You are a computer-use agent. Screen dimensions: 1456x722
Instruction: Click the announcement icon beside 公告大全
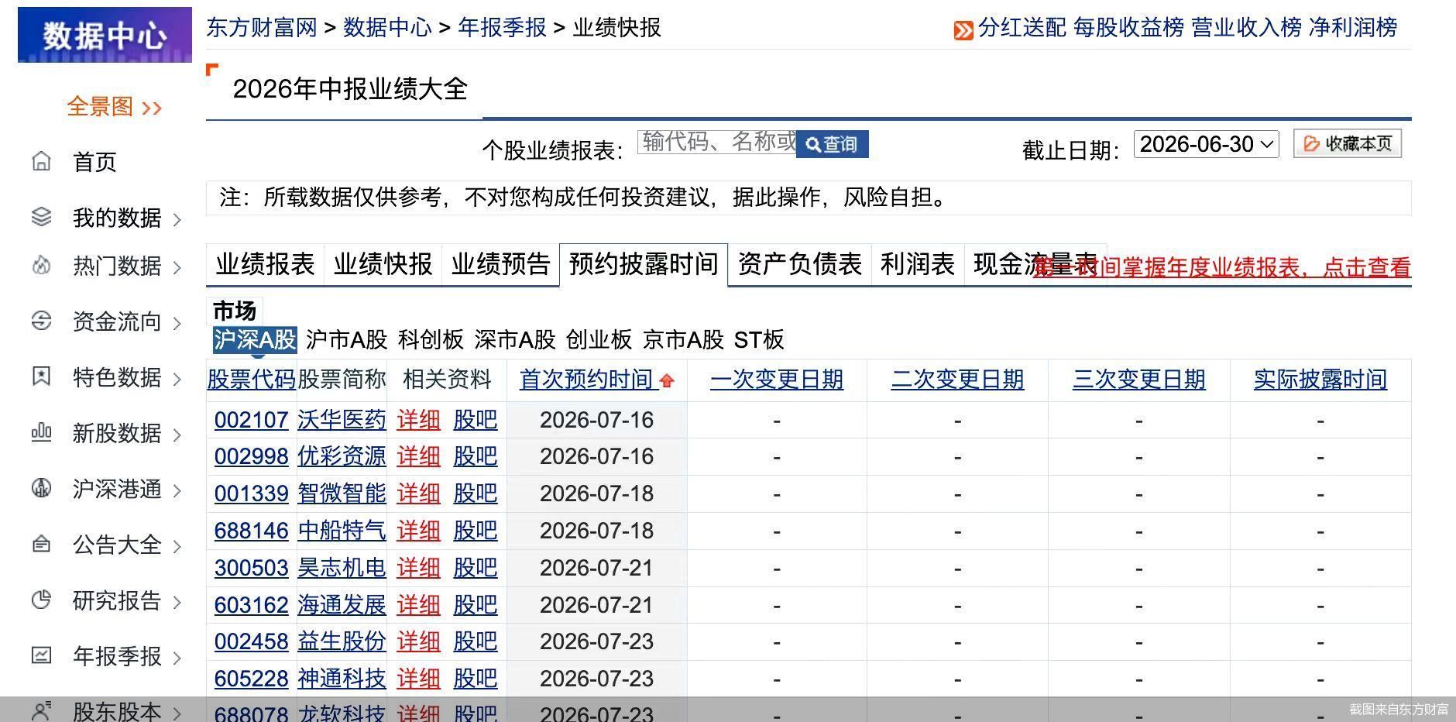(41, 544)
